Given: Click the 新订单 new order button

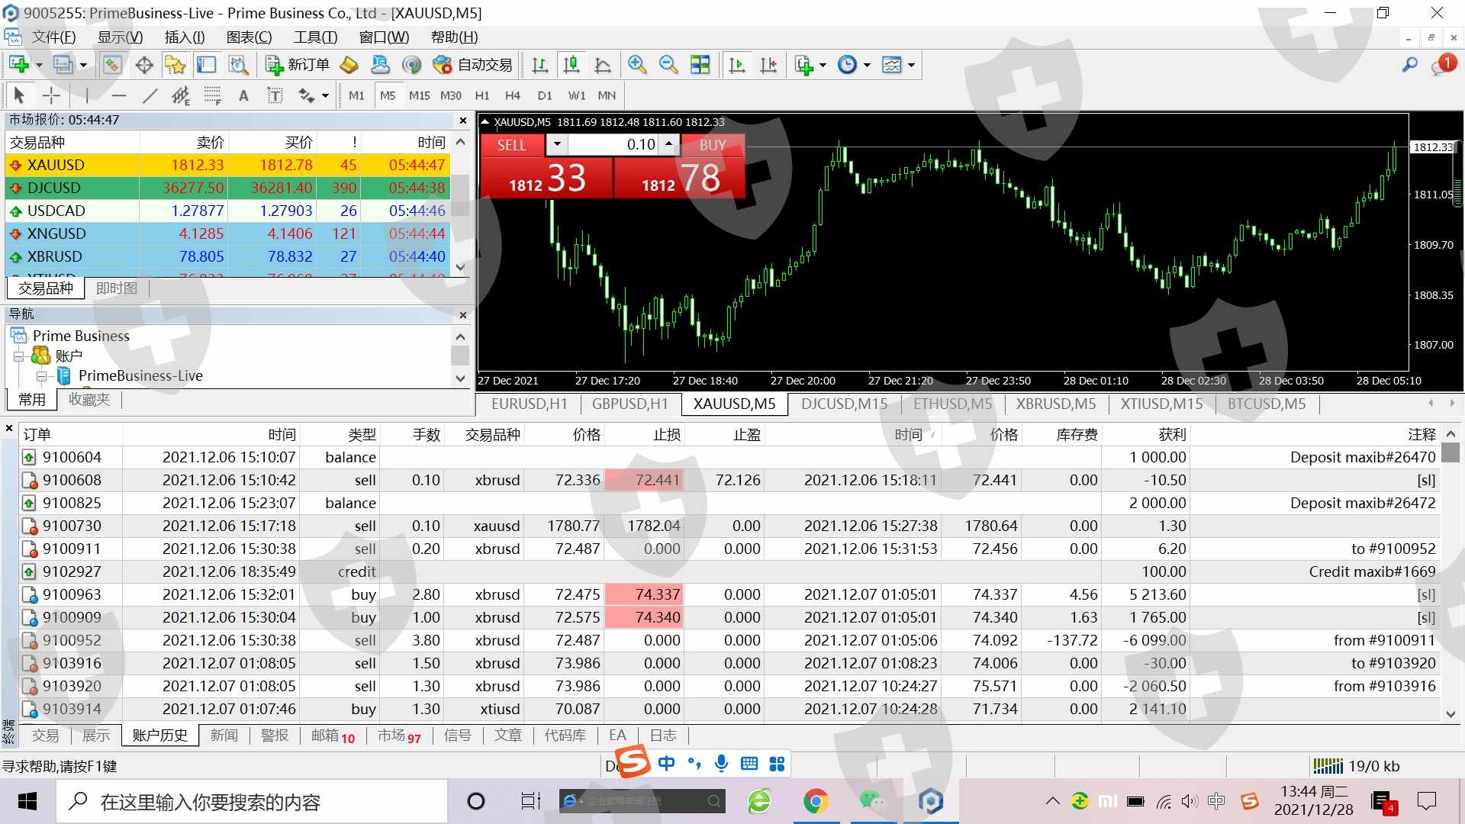Looking at the screenshot, I should click(297, 65).
